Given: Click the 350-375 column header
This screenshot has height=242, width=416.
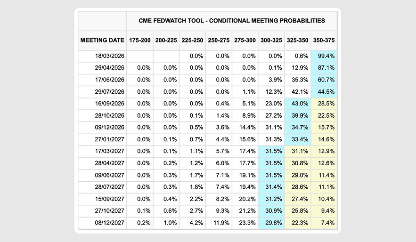Looking at the screenshot, I should [324, 40].
